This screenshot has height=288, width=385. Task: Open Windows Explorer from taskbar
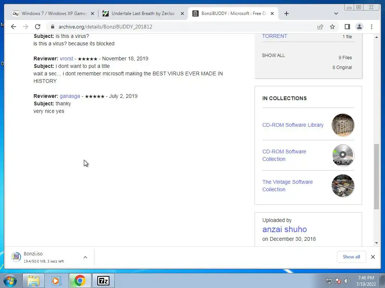point(33,280)
